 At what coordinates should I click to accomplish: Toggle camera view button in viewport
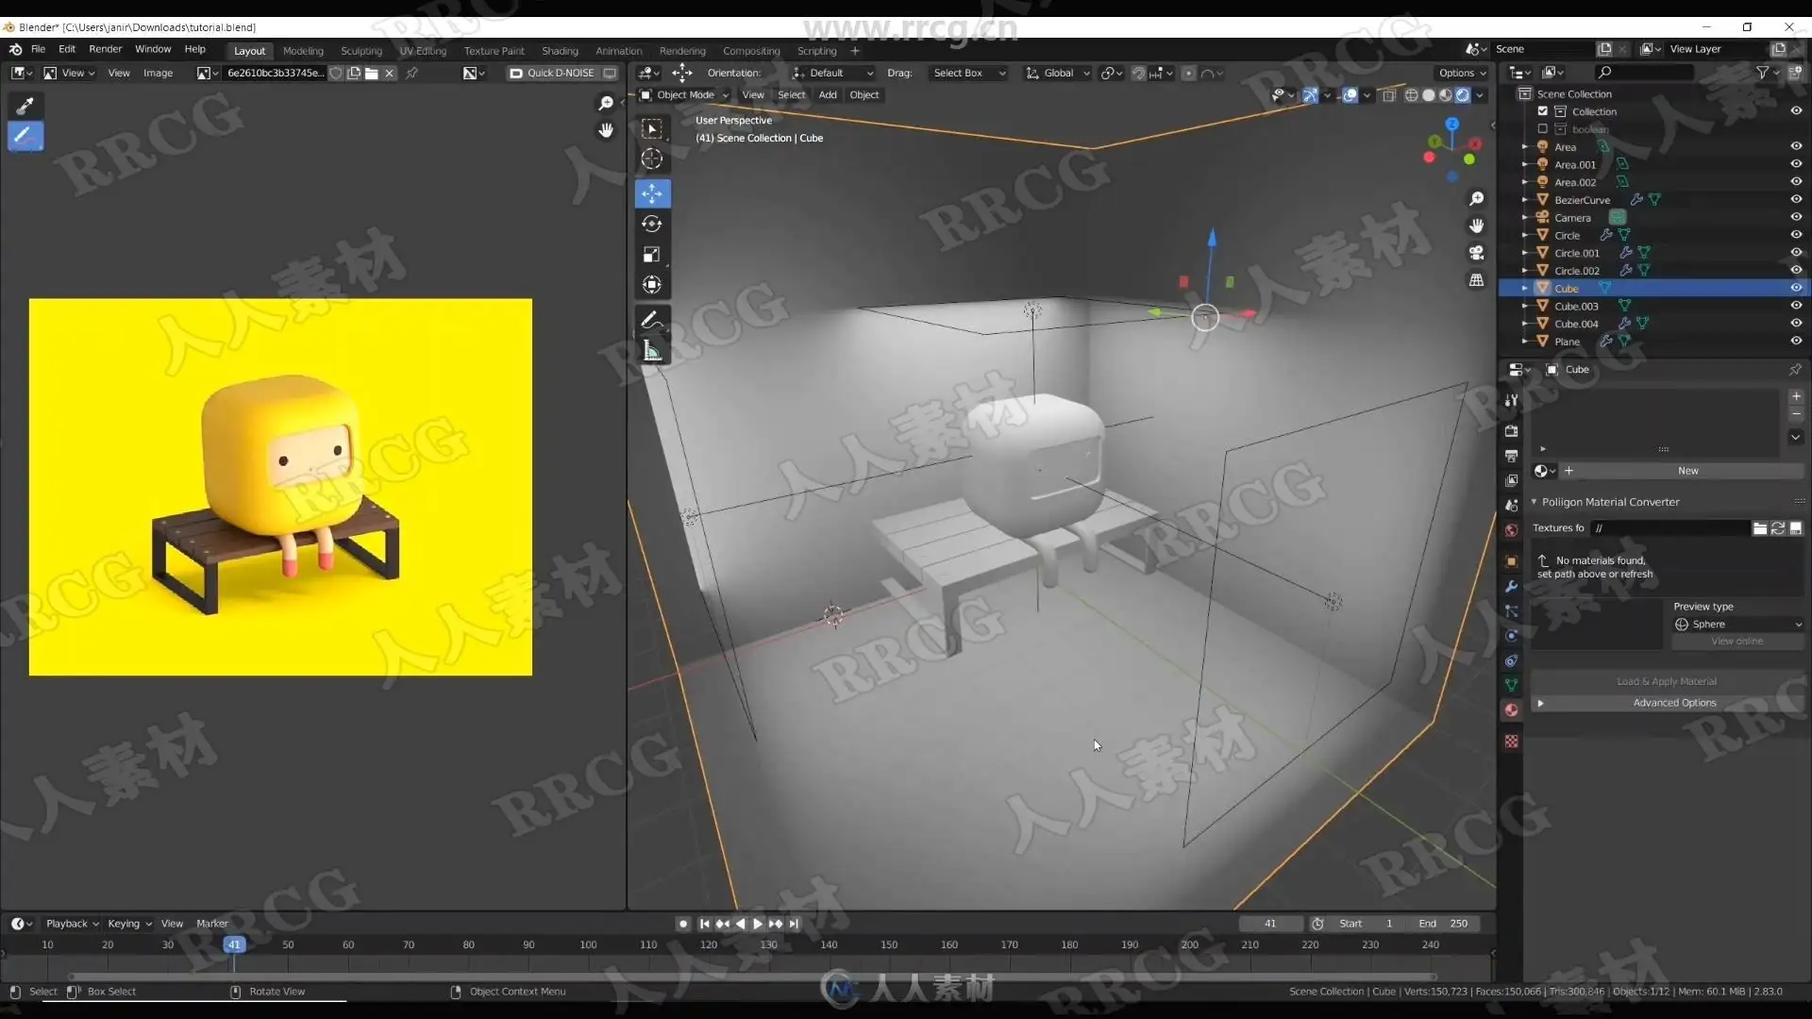(x=1477, y=253)
